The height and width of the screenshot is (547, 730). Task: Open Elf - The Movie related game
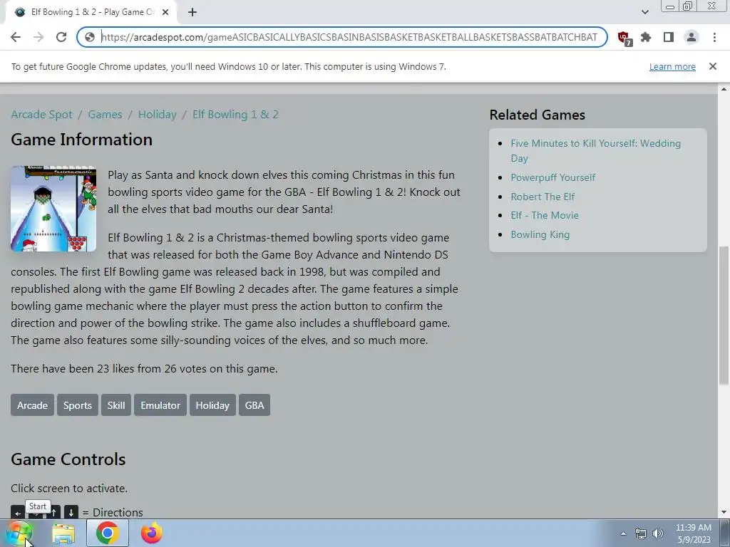pos(544,215)
